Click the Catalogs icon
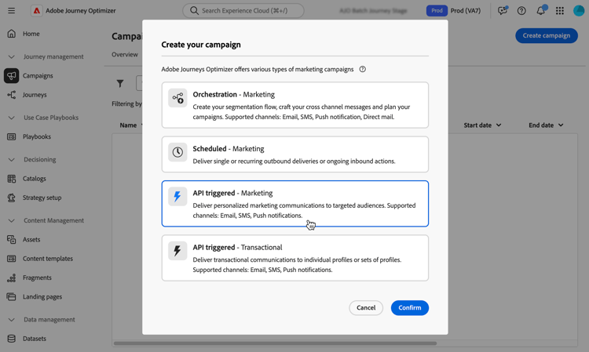This screenshot has height=352, width=589. [x=11, y=179]
